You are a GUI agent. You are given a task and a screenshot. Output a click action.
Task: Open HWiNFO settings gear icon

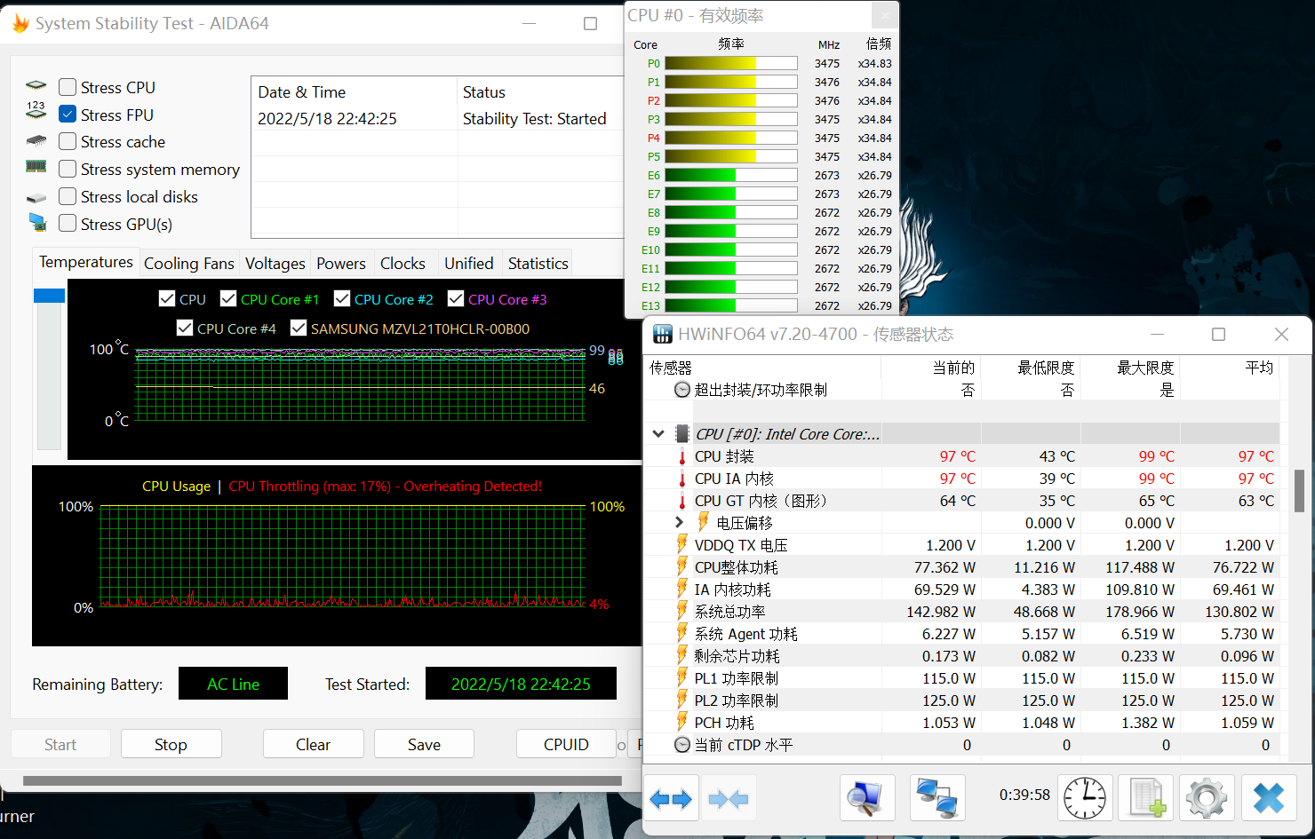coord(1207,797)
